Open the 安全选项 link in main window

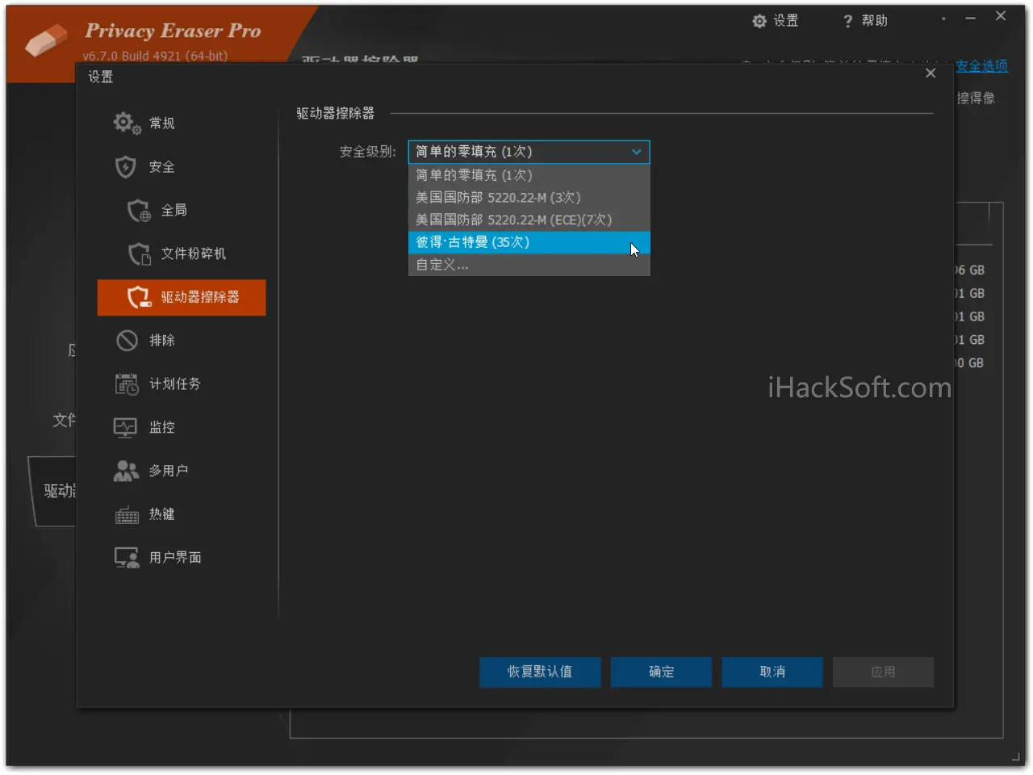point(981,66)
